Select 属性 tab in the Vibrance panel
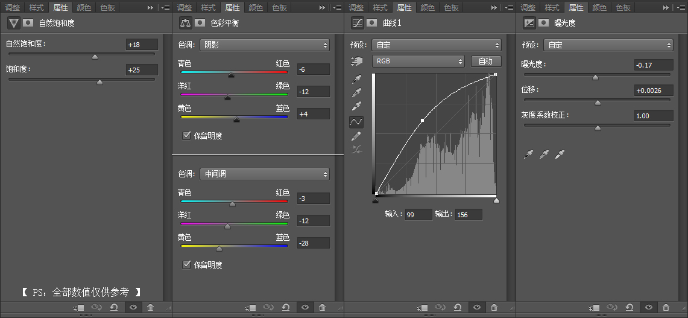 [x=60, y=7]
